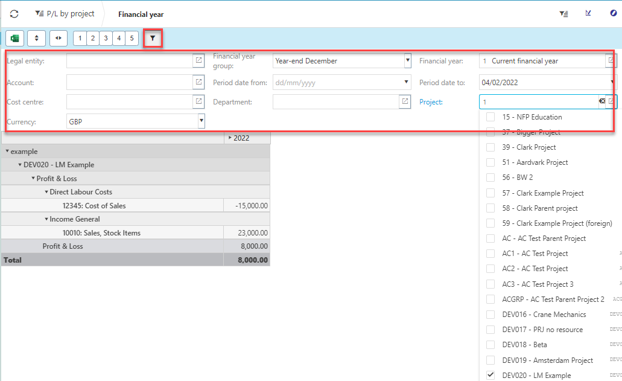Check the 39 - Clark Project checkbox
This screenshot has width=622, height=381.
tap(490, 147)
